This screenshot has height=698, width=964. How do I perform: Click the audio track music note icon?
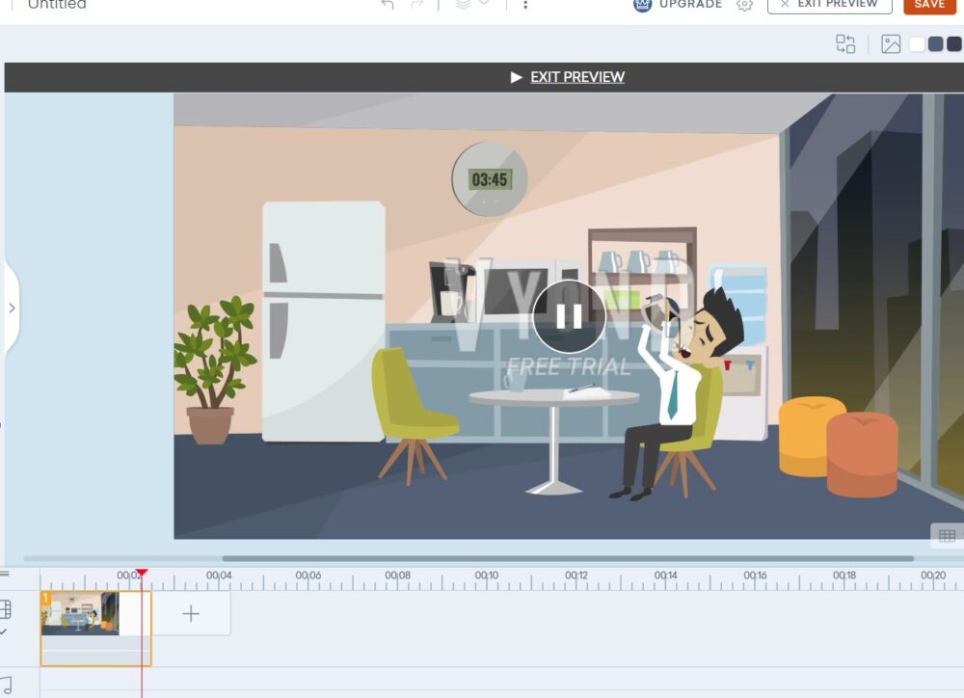coord(6,685)
